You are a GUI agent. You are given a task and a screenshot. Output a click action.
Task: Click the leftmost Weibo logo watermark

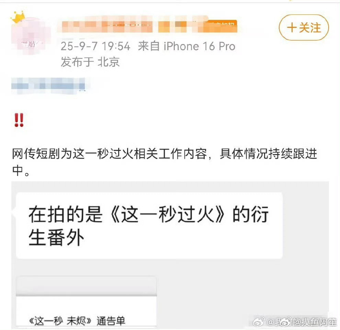coord(259,322)
